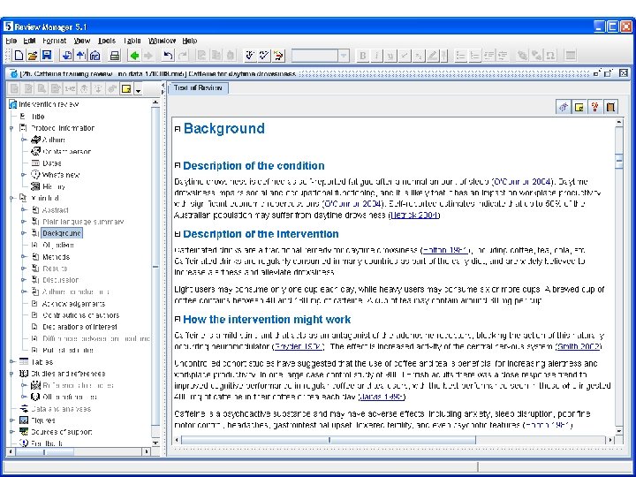Expand the Figures tree node
This screenshot has height=477, width=636.
(11, 420)
